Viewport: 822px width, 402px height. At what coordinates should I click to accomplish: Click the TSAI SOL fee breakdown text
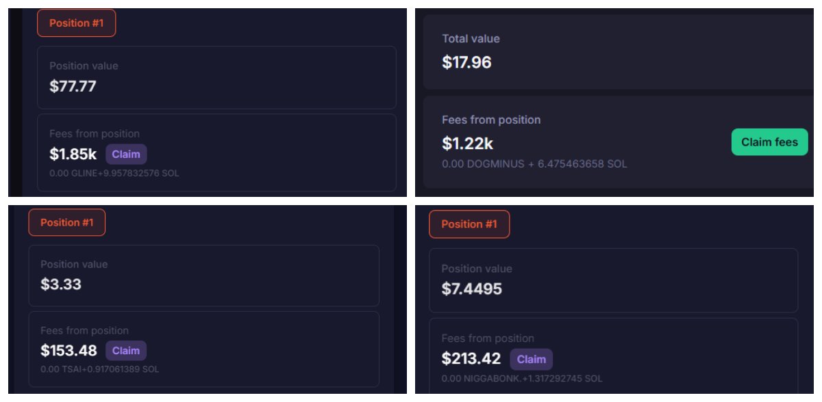(x=99, y=369)
